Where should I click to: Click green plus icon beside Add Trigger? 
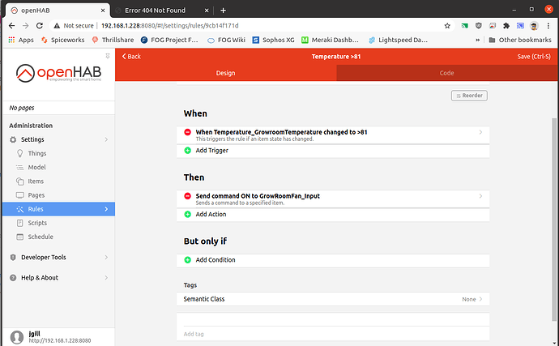click(188, 151)
